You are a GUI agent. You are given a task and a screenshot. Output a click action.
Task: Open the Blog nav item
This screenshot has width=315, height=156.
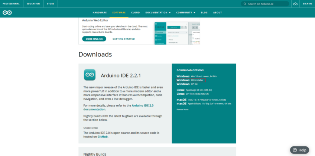coord(204,13)
